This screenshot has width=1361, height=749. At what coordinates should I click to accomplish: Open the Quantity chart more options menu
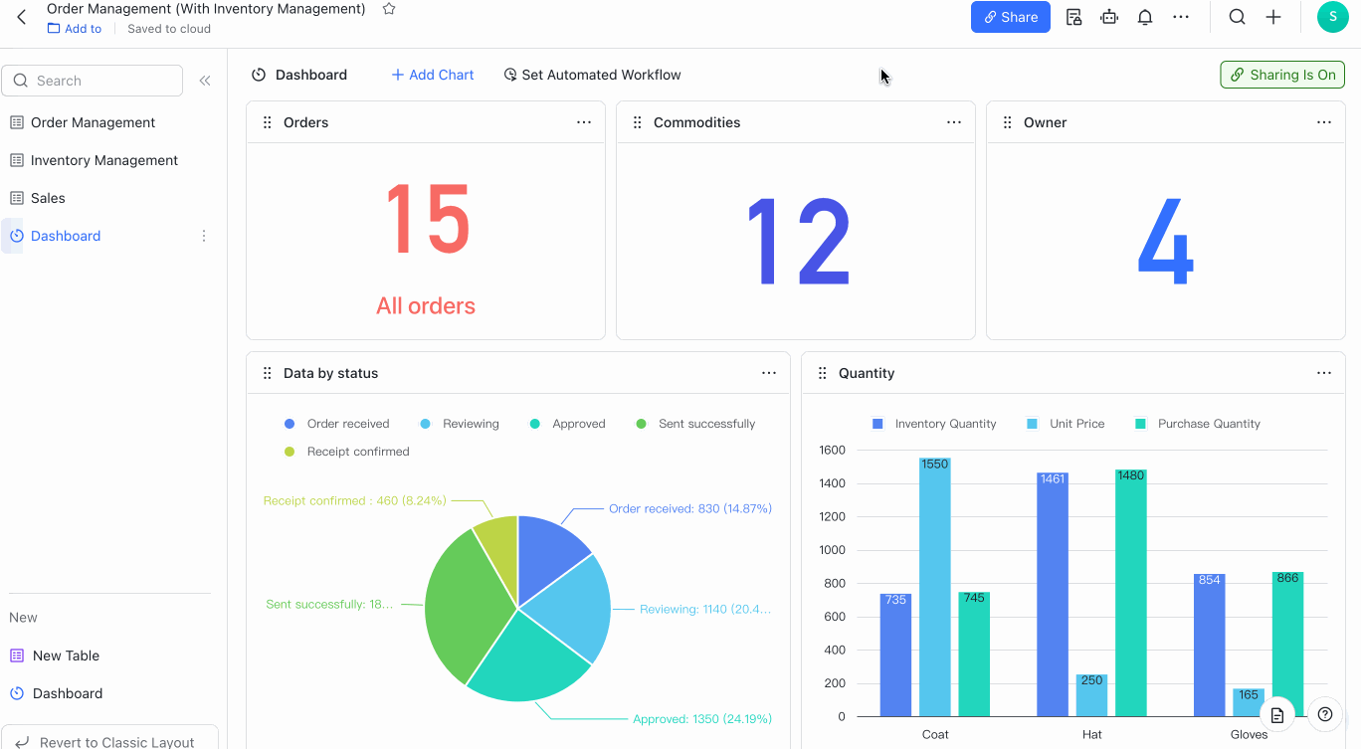1324,373
